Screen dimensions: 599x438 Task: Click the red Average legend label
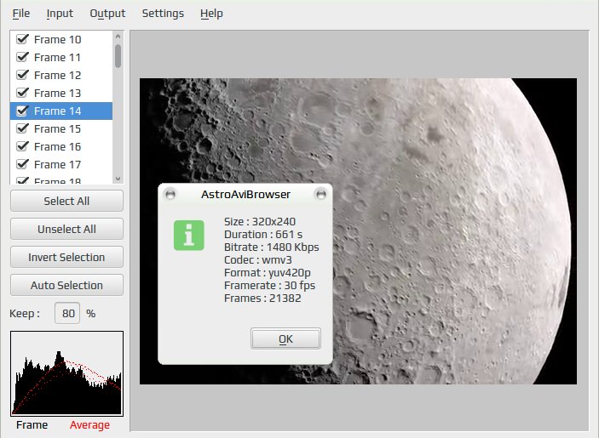[89, 424]
